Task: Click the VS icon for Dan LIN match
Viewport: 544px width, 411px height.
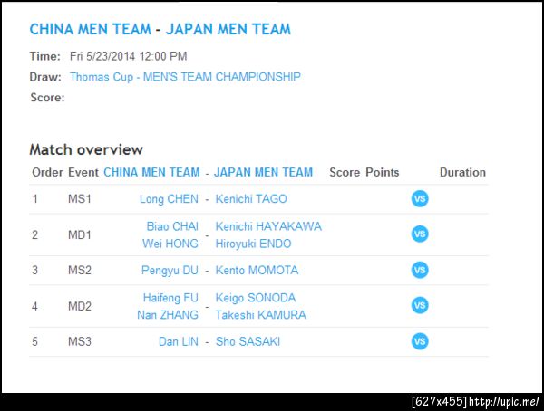Action: click(x=420, y=341)
